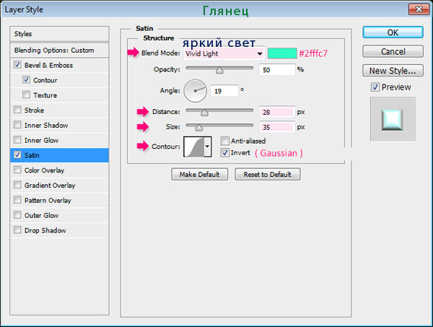Enable the Pattern Overlay checkbox
Screen dimensions: 433x327
(x=17, y=200)
